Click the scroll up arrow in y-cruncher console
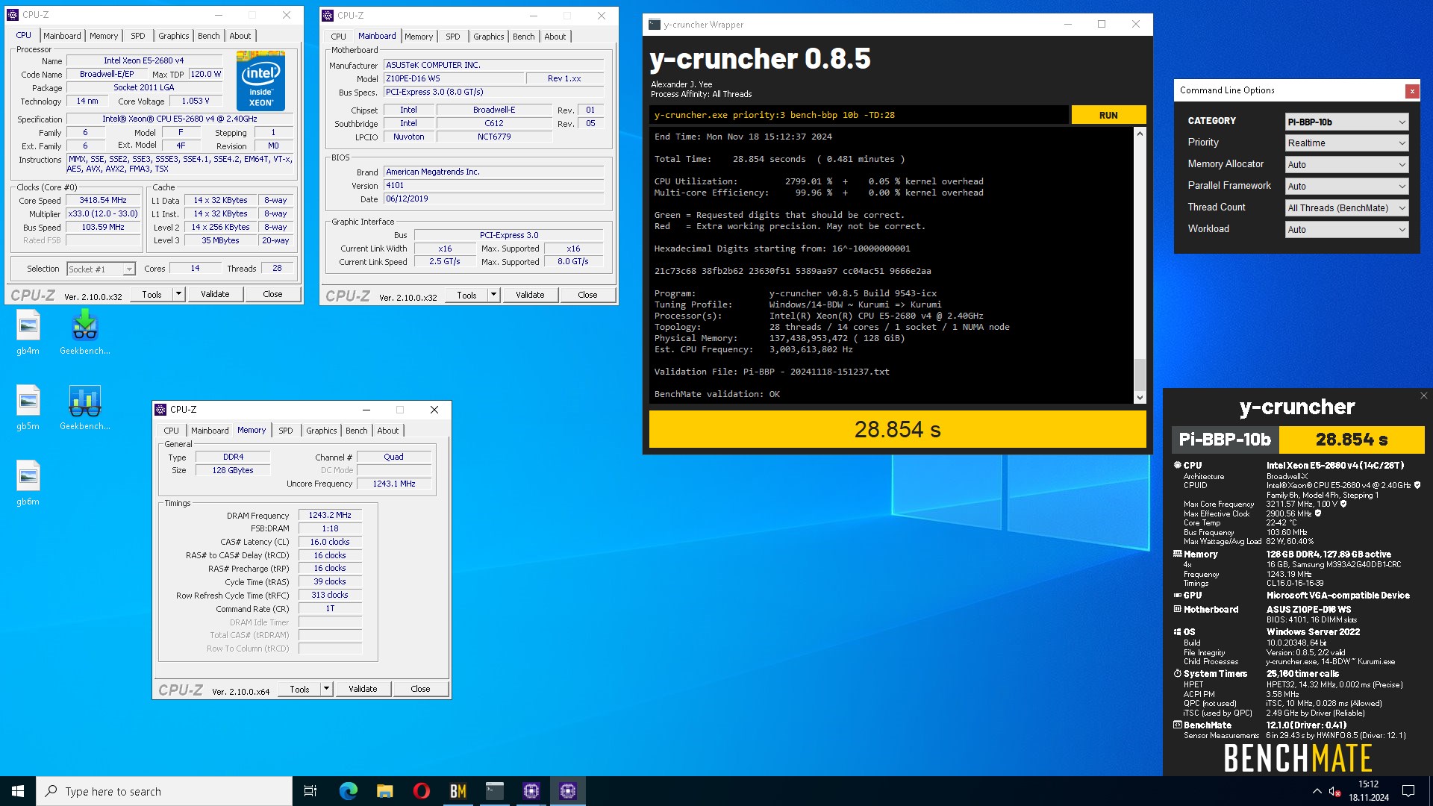 pyautogui.click(x=1140, y=134)
